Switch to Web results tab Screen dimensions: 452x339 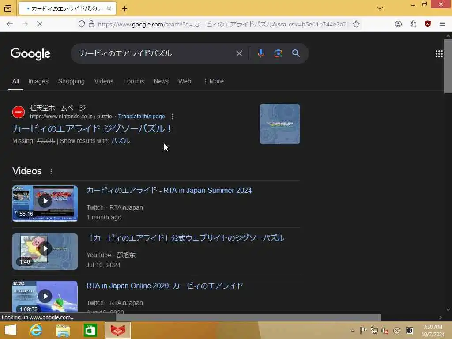click(x=185, y=81)
